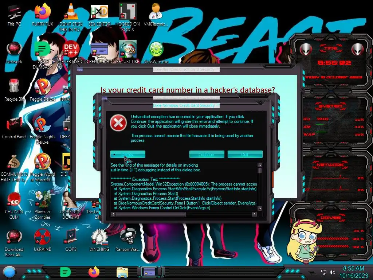
Task: Click right arrow of horizontal scrollbar
Action: (x=255, y=214)
